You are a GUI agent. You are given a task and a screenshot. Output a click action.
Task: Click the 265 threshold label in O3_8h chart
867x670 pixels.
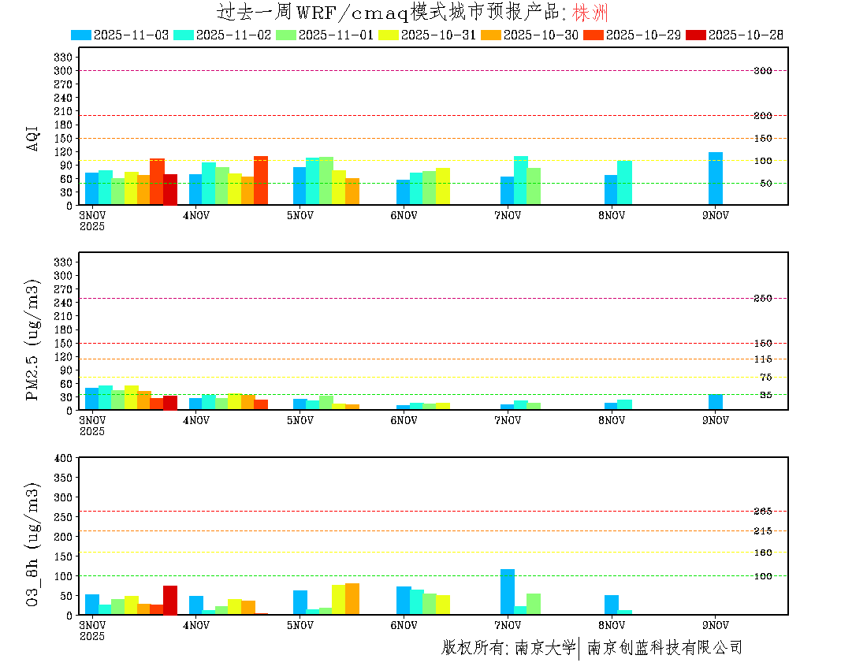point(762,512)
